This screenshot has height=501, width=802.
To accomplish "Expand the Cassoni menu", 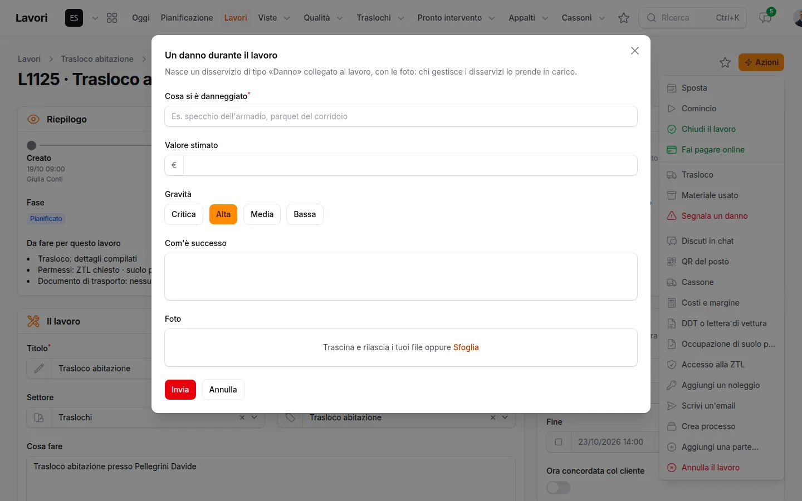I will (583, 18).
